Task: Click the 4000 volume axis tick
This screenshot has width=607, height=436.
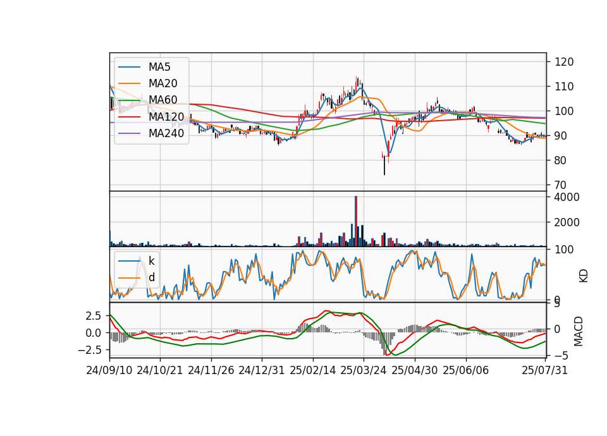Action: (x=567, y=197)
